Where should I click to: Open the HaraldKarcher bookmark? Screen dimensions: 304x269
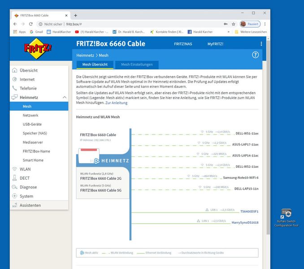click(59, 32)
